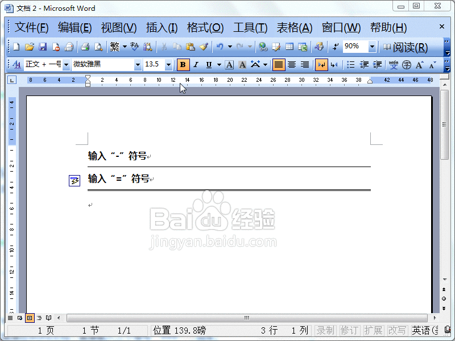
Task: Click the Undo arrow icon
Action: pyautogui.click(x=220, y=47)
